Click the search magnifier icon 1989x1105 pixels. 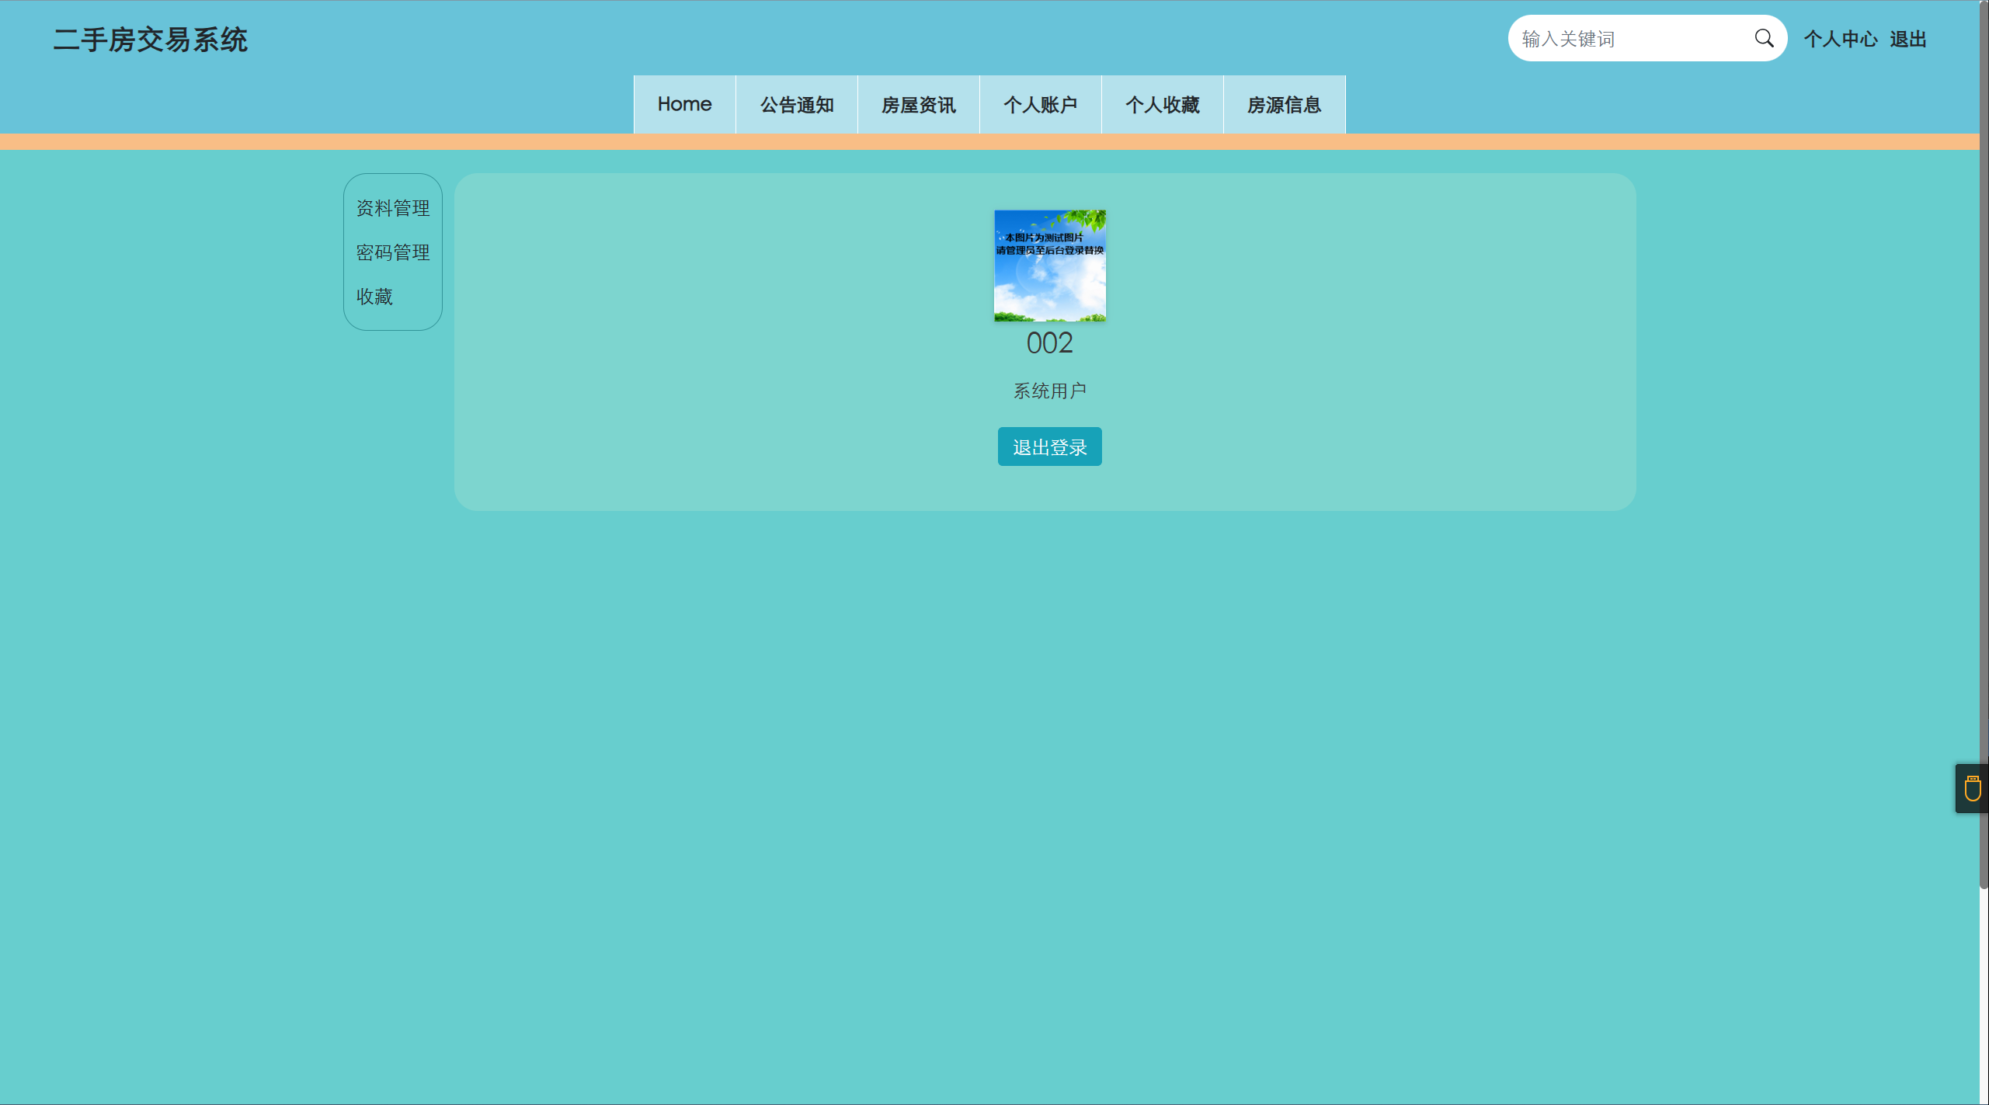1764,39
